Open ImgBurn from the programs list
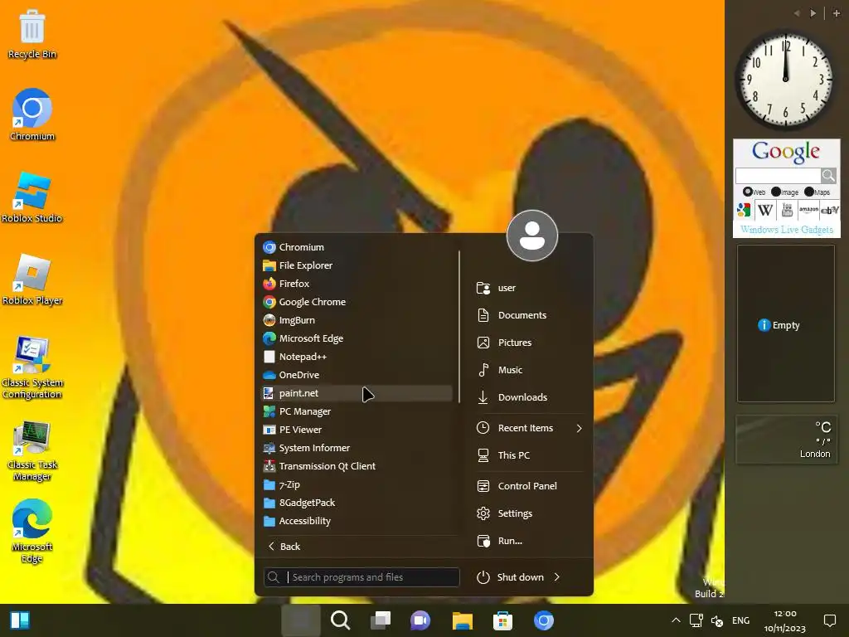Screen dimensions: 849x637 pos(357,320)
